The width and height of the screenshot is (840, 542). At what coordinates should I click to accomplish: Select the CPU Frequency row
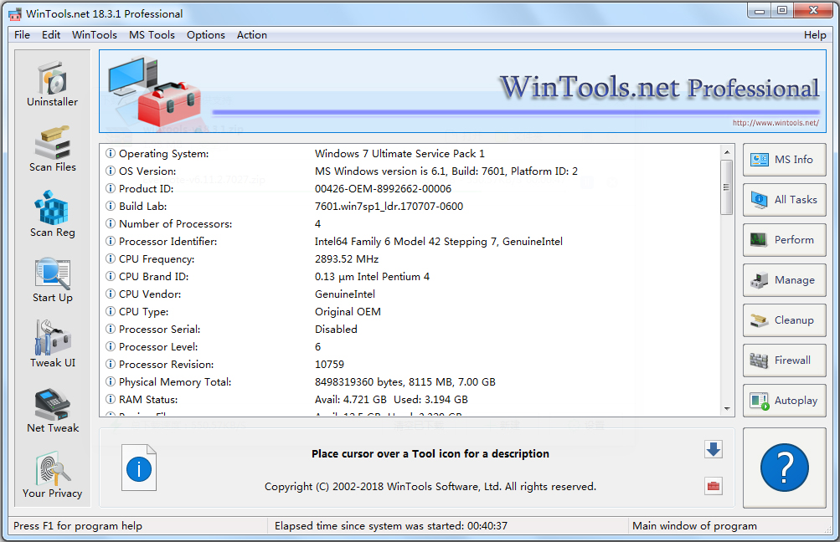pyautogui.click(x=410, y=259)
